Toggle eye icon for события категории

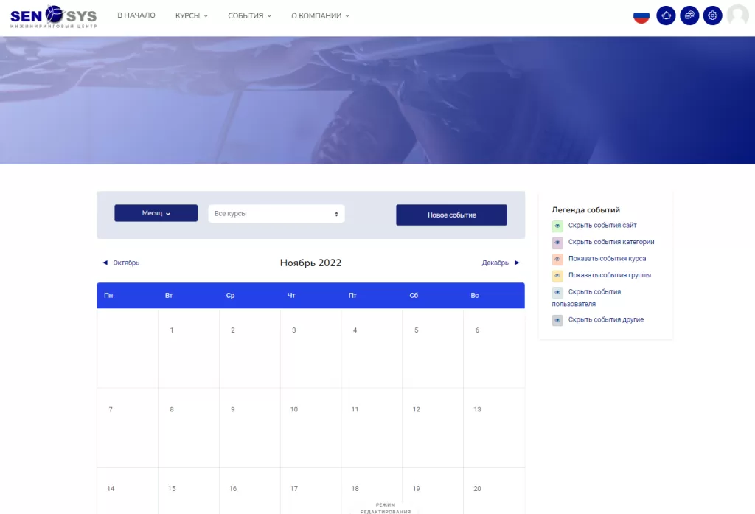[x=557, y=243]
